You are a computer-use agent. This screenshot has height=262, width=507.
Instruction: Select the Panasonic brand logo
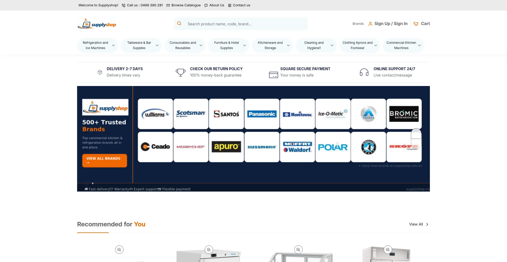[262, 114]
